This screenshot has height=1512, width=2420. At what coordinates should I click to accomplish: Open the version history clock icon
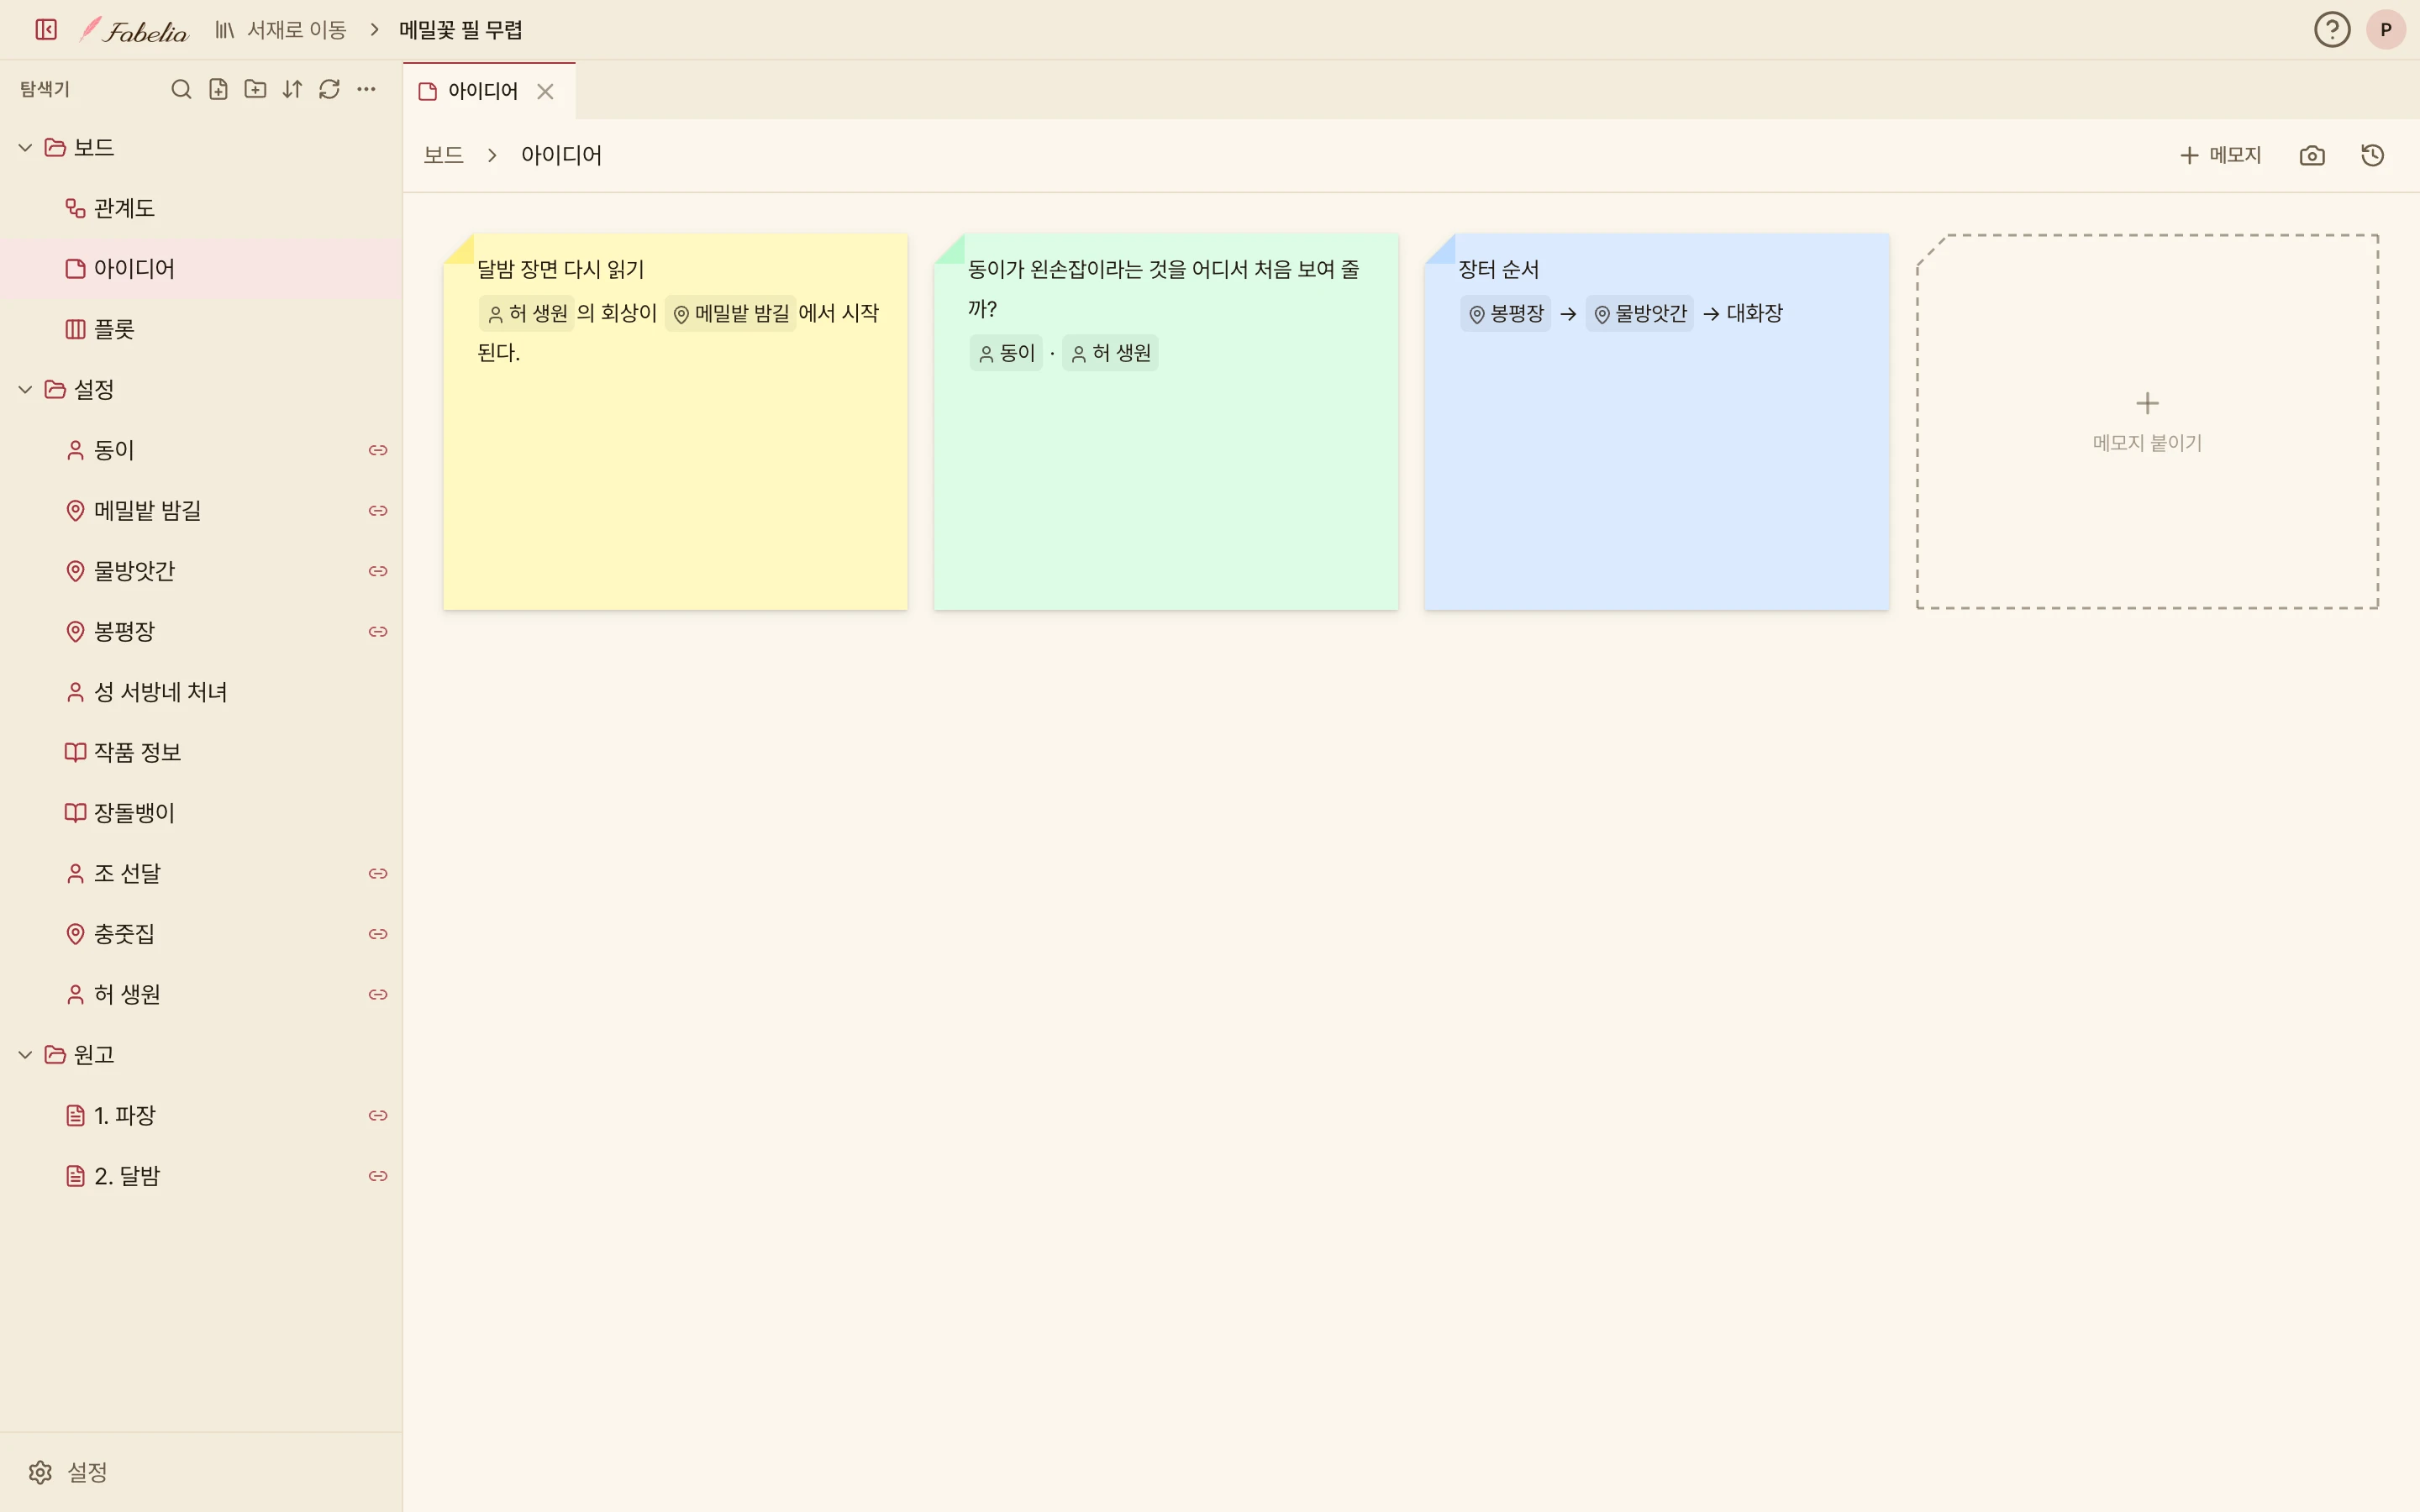tap(2373, 155)
